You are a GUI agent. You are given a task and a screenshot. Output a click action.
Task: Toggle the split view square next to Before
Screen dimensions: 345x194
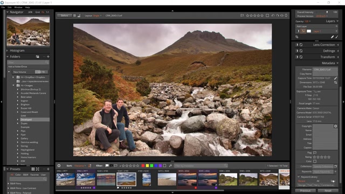tap(74, 16)
